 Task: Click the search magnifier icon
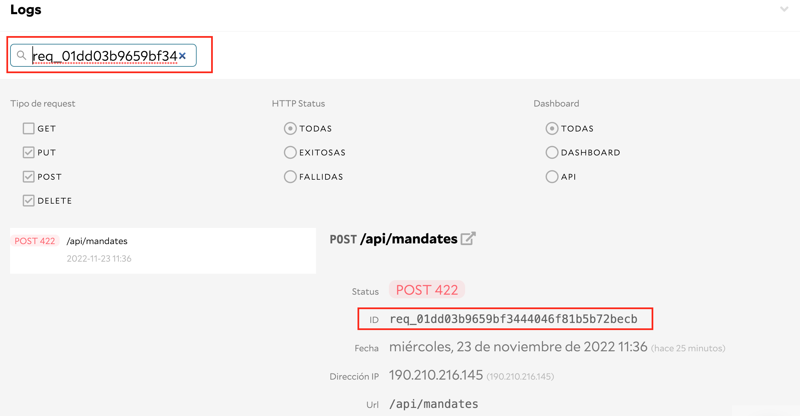tap(22, 55)
